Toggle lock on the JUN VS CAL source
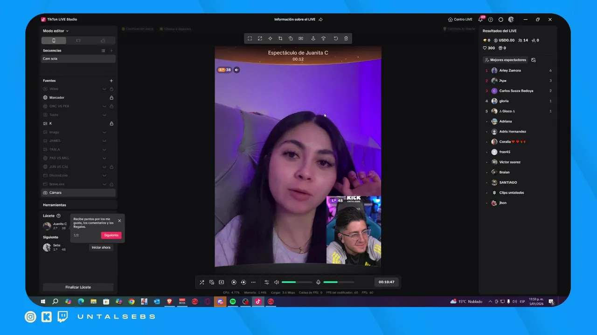Image resolution: width=597 pixels, height=335 pixels. 111,167
